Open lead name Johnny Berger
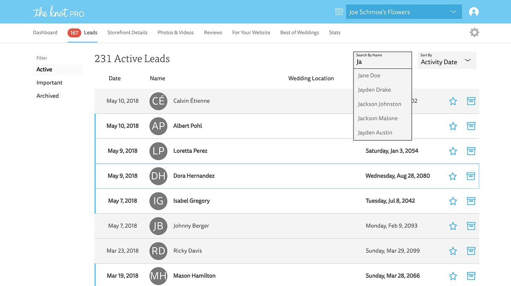The image size is (511, 286). point(191,226)
